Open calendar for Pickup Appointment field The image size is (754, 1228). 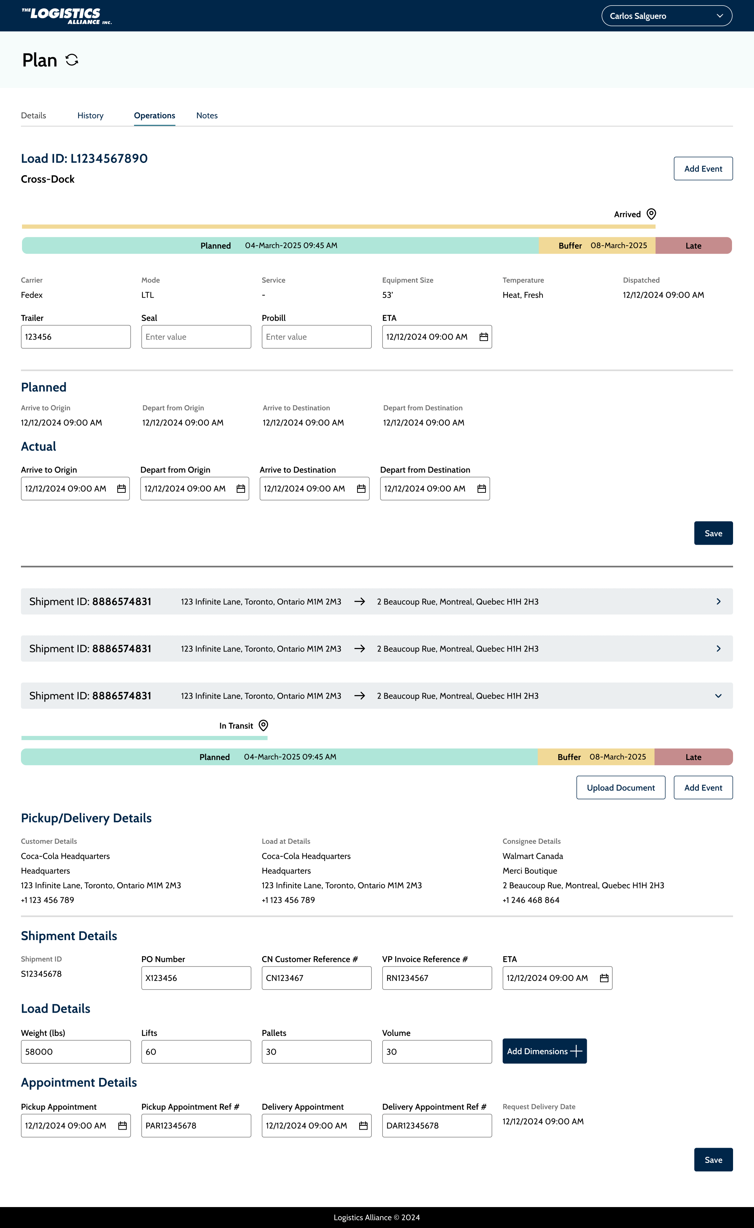122,1126
